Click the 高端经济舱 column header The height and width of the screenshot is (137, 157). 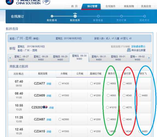pyautogui.click(x=96, y=74)
